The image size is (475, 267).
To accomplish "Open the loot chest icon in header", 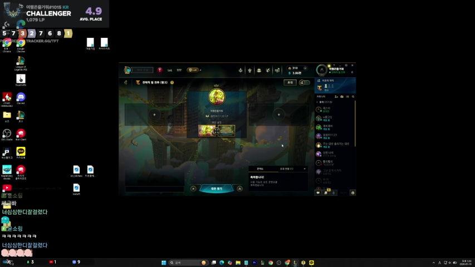I will 259,70.
